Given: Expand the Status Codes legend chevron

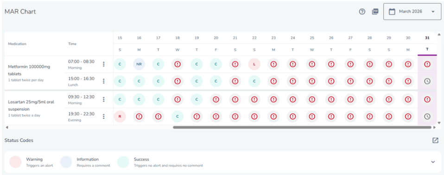Looking at the screenshot, I should [433, 162].
